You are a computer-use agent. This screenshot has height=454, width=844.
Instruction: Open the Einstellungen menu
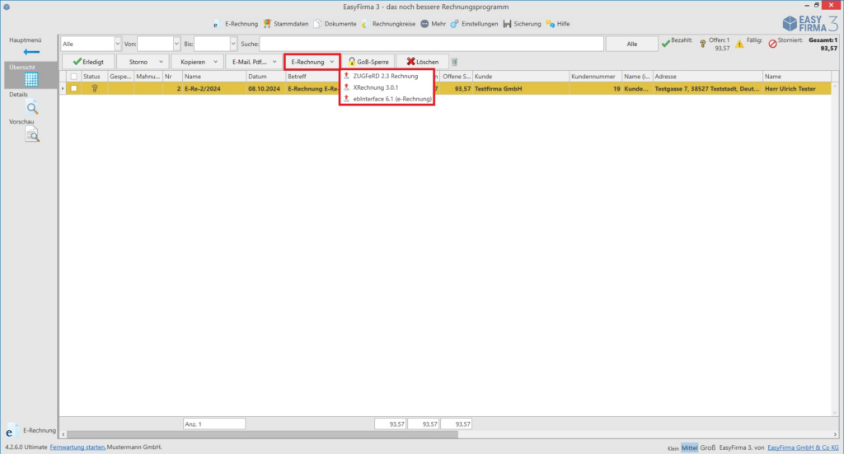(474, 24)
